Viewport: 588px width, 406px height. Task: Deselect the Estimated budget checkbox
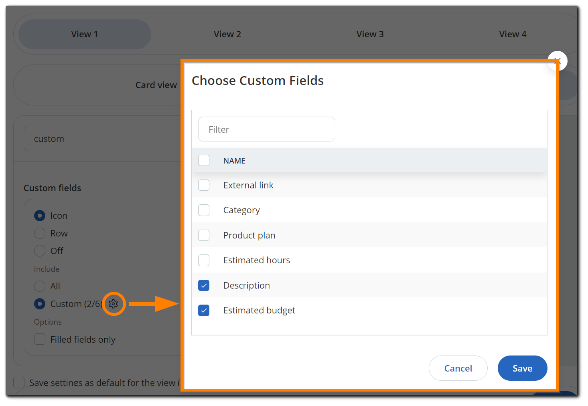point(204,311)
